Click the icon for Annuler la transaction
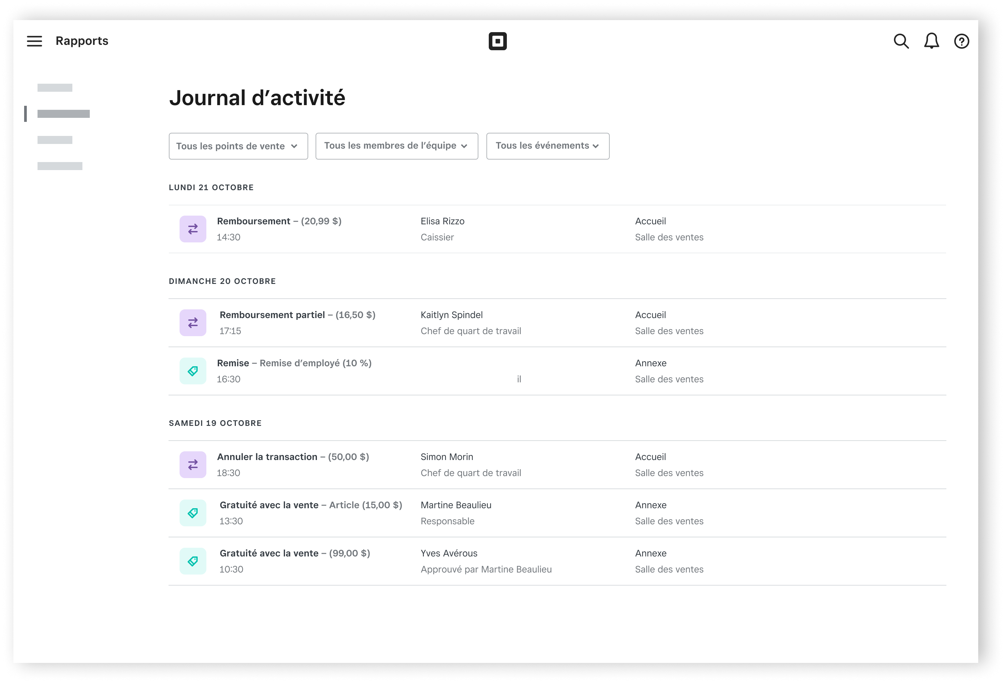 [193, 465]
